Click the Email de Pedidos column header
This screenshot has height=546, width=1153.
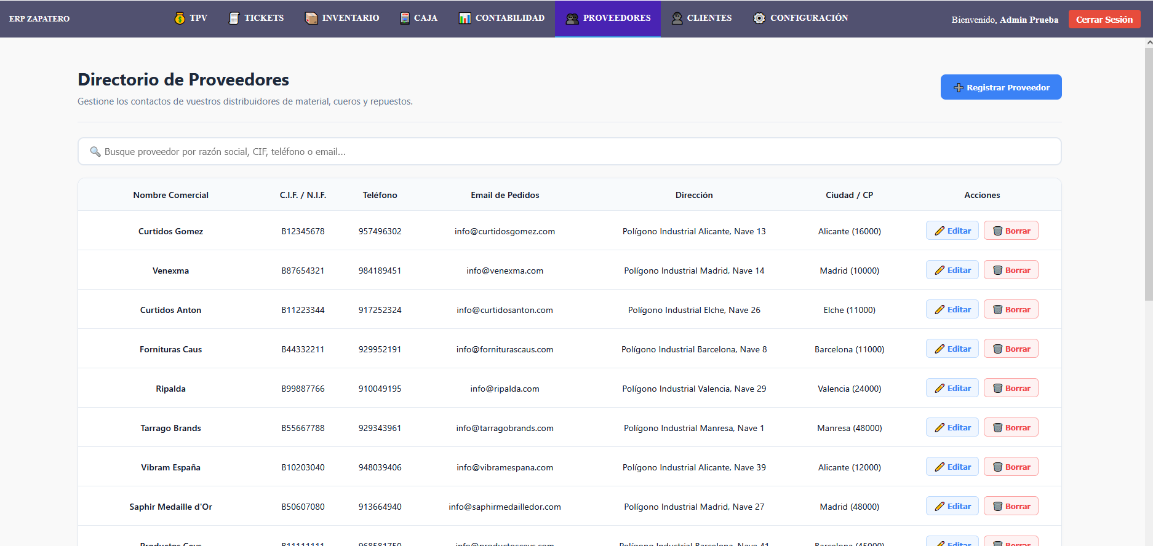pyautogui.click(x=505, y=195)
